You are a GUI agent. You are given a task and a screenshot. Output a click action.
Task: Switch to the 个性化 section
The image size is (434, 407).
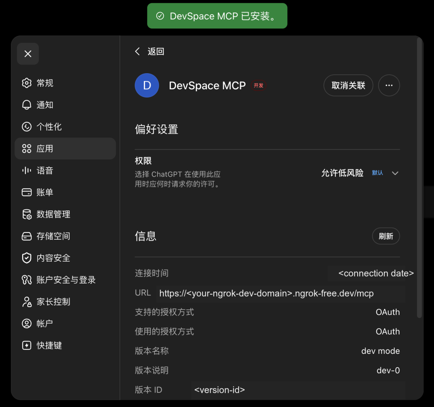pos(65,127)
